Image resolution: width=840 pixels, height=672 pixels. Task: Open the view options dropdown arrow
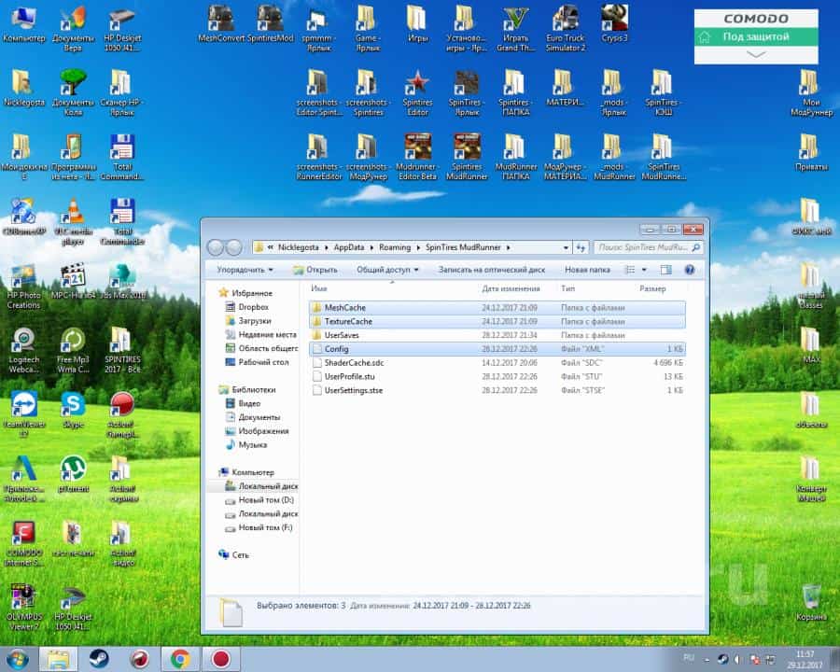(645, 270)
